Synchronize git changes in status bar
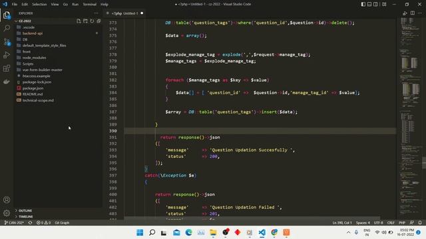Viewport: 426px width, 239px height. click(30, 223)
